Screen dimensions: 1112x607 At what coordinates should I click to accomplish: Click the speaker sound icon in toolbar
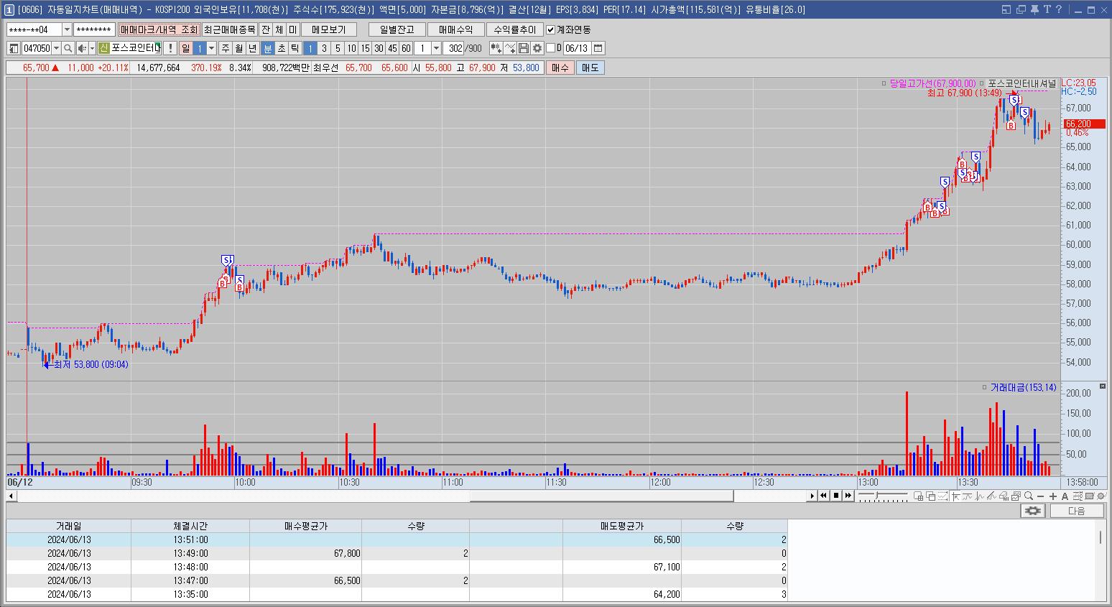(82, 48)
